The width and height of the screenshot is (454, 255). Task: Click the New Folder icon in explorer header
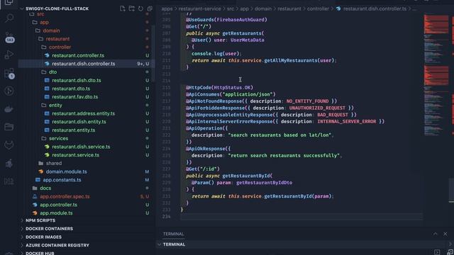tap(131, 8)
